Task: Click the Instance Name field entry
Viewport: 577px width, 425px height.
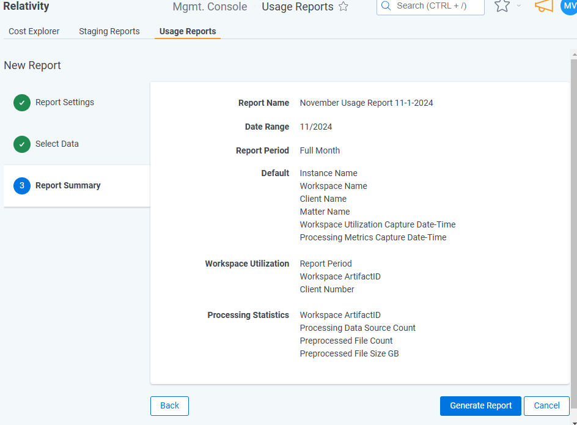Action: 328,173
